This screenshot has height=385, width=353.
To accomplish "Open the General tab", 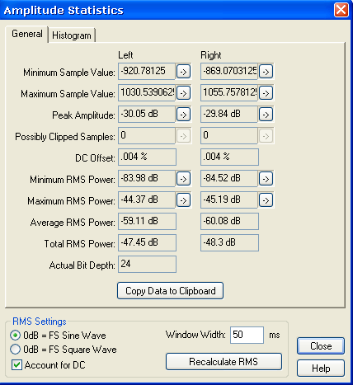I will 27,34.
